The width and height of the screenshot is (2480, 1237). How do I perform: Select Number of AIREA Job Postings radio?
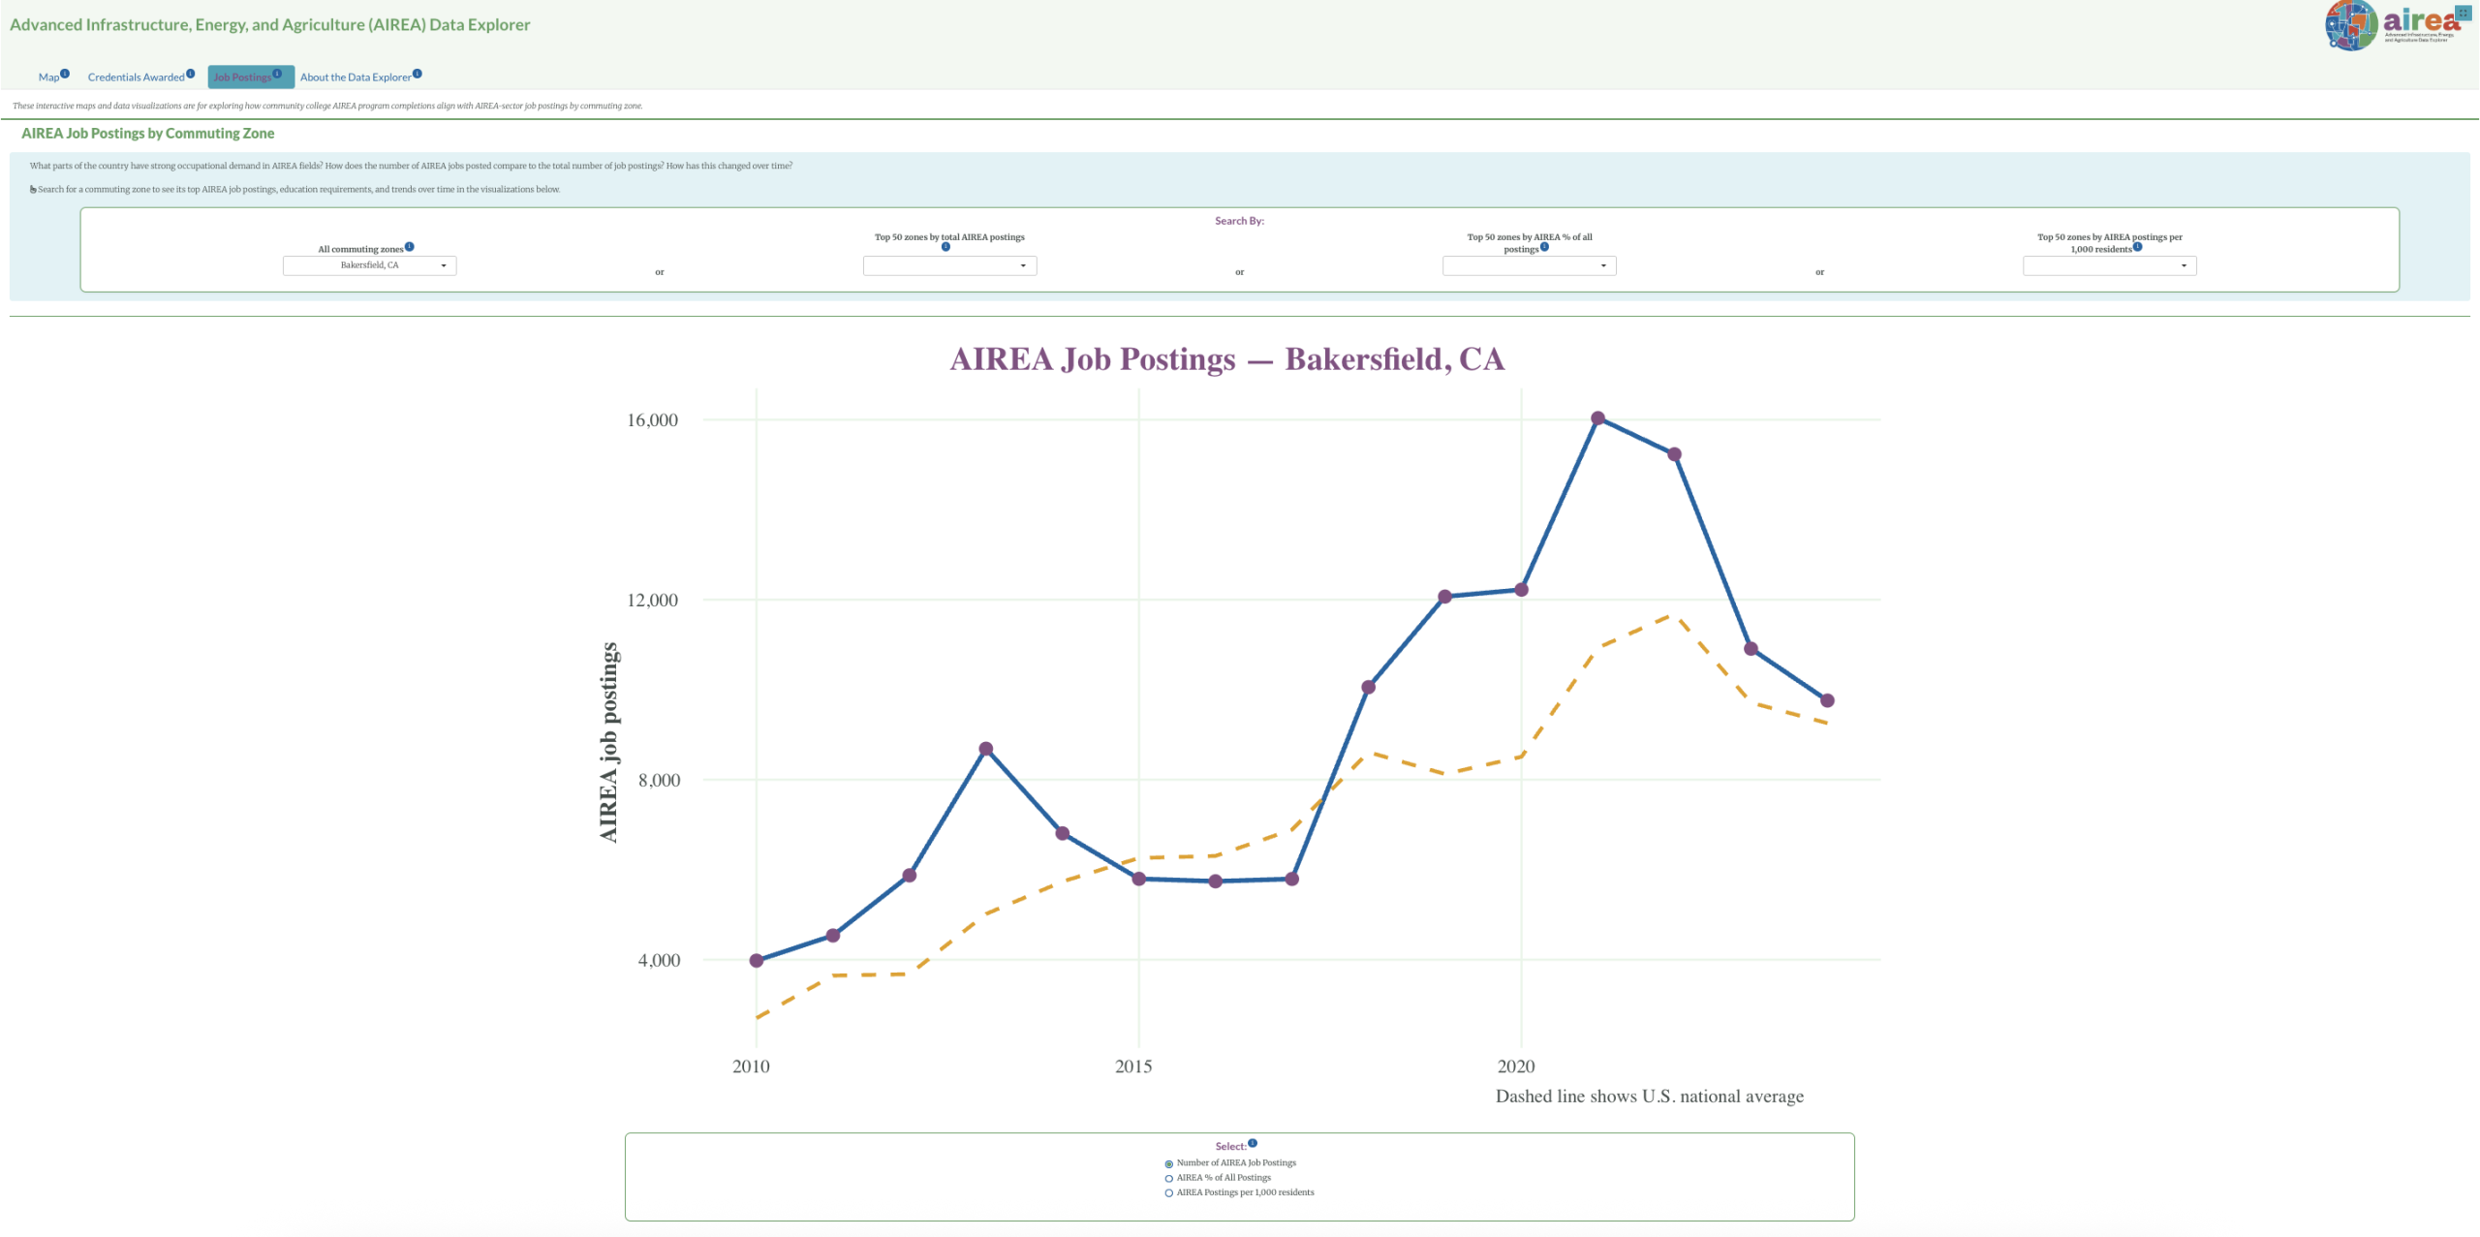click(x=1169, y=1163)
